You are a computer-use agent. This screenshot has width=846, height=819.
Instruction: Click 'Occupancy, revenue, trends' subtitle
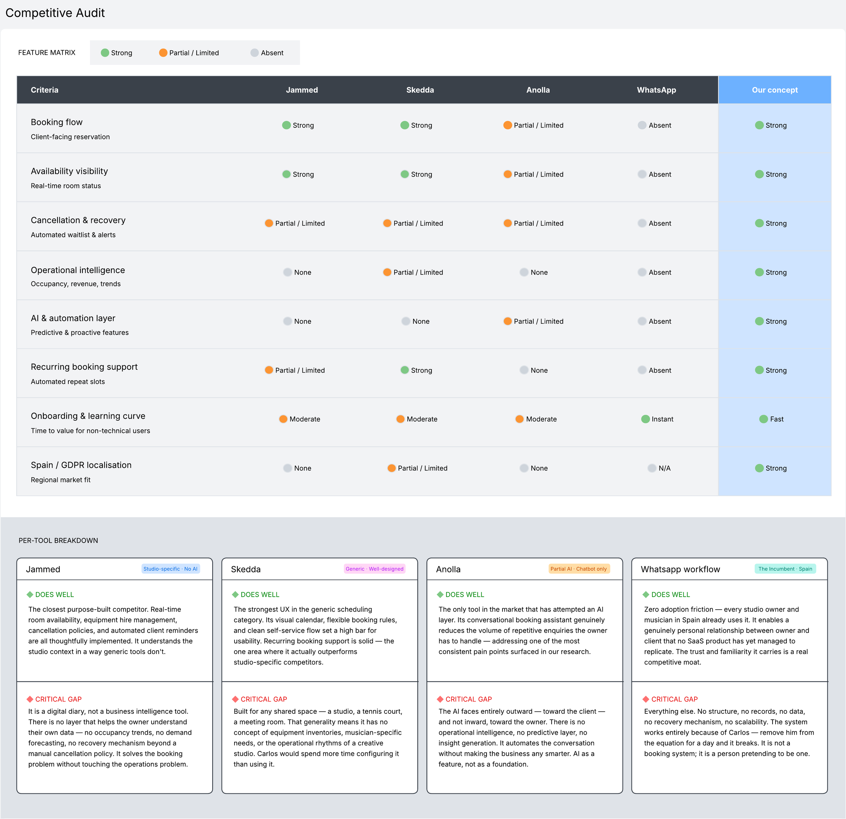point(75,284)
